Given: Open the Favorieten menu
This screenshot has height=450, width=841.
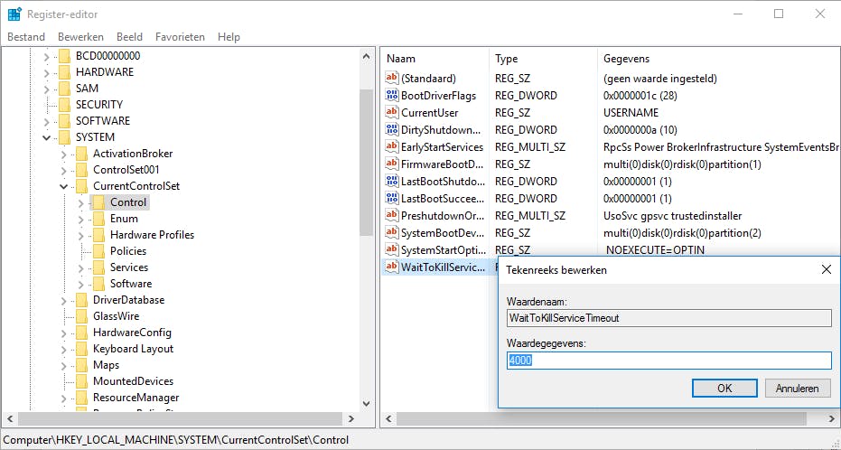Looking at the screenshot, I should click(180, 37).
